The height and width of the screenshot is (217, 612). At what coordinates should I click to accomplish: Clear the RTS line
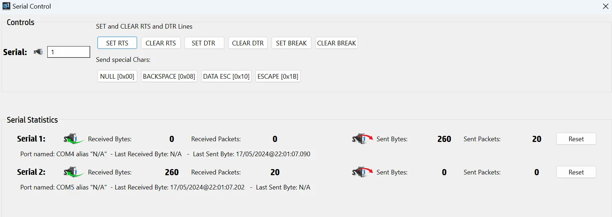click(x=161, y=43)
